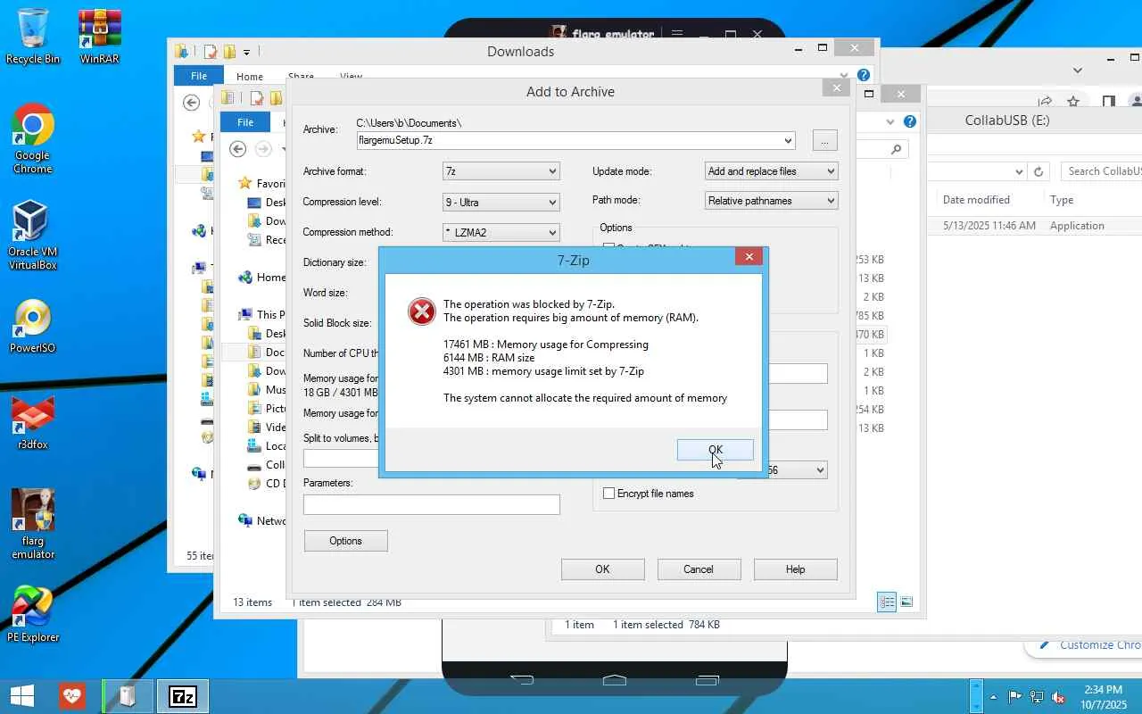Click the Options button in Add to Archive

346,541
